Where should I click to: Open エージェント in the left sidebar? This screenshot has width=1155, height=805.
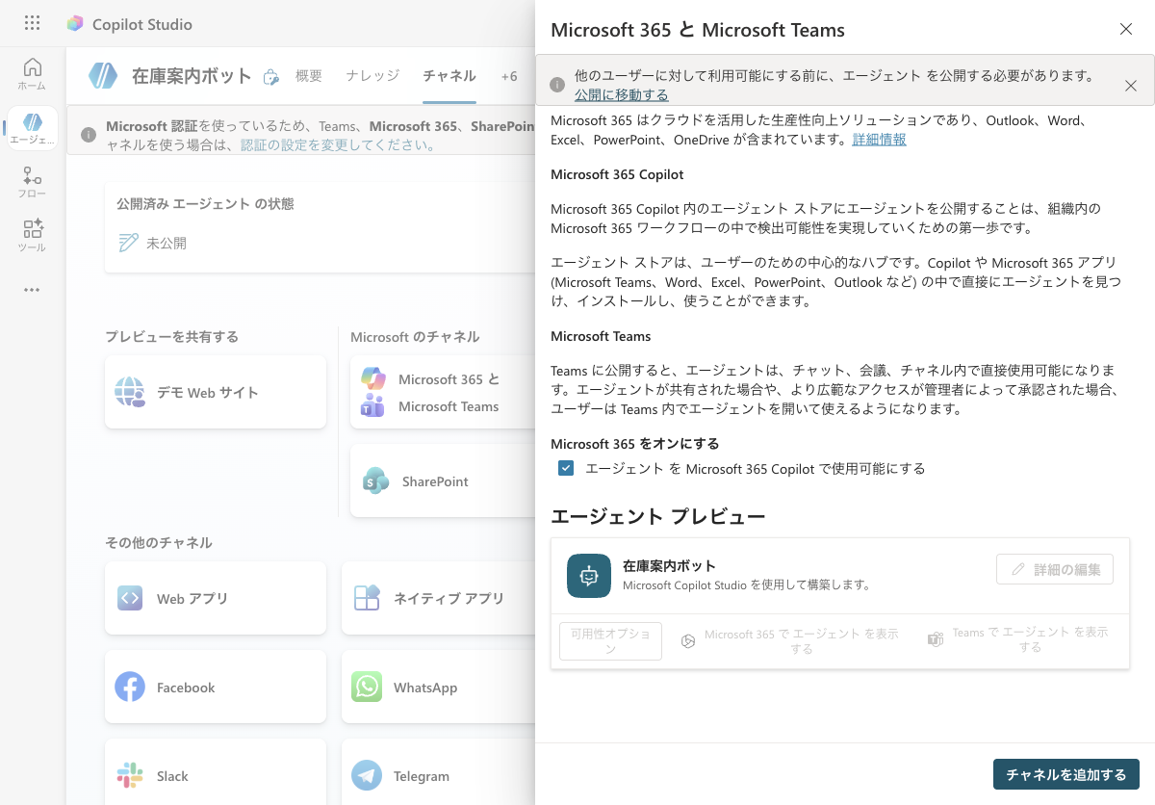click(32, 128)
